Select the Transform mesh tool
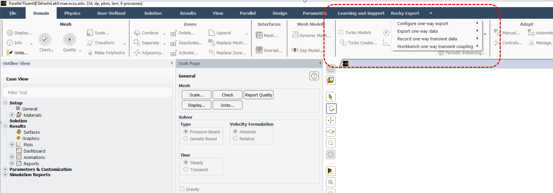Viewport: 553px width, 193px height. (x=101, y=43)
